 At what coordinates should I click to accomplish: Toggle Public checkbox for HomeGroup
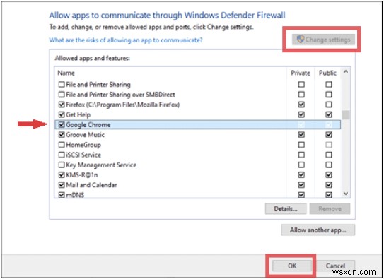click(329, 145)
